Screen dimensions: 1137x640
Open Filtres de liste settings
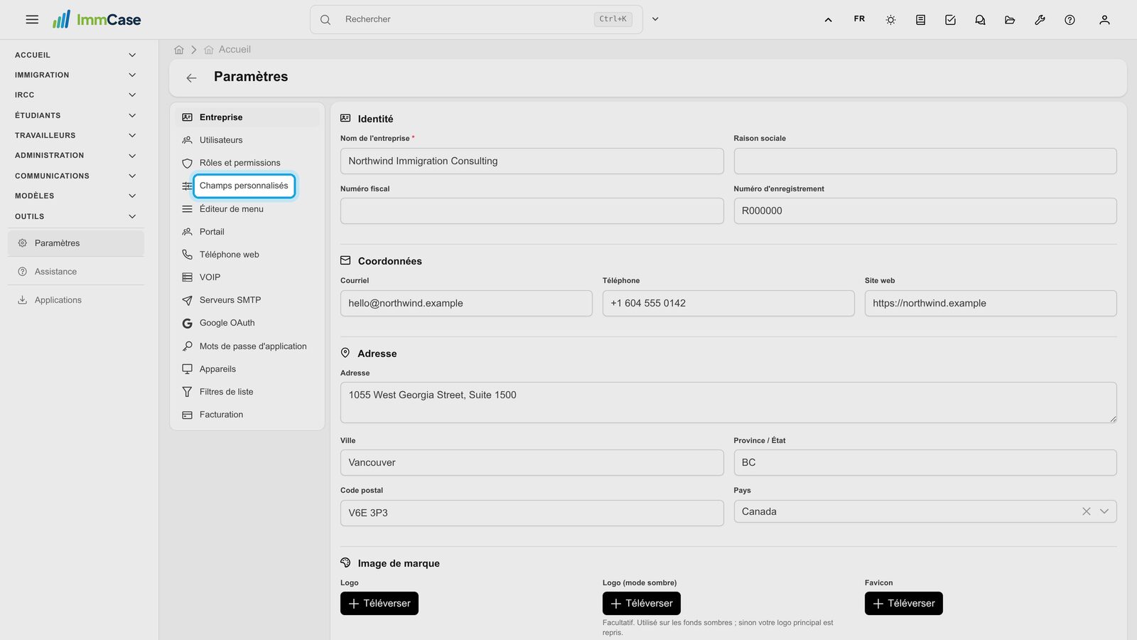point(247,392)
